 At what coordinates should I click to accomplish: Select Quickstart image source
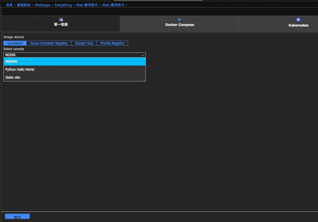[x=15, y=43]
